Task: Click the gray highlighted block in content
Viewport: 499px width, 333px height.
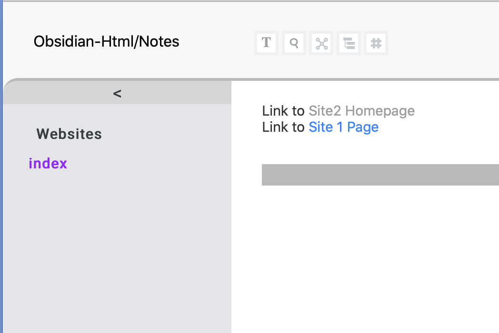Action: click(380, 175)
